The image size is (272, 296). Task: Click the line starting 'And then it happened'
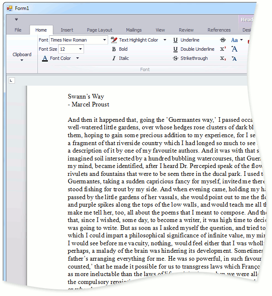pyautogui.click(x=160, y=120)
